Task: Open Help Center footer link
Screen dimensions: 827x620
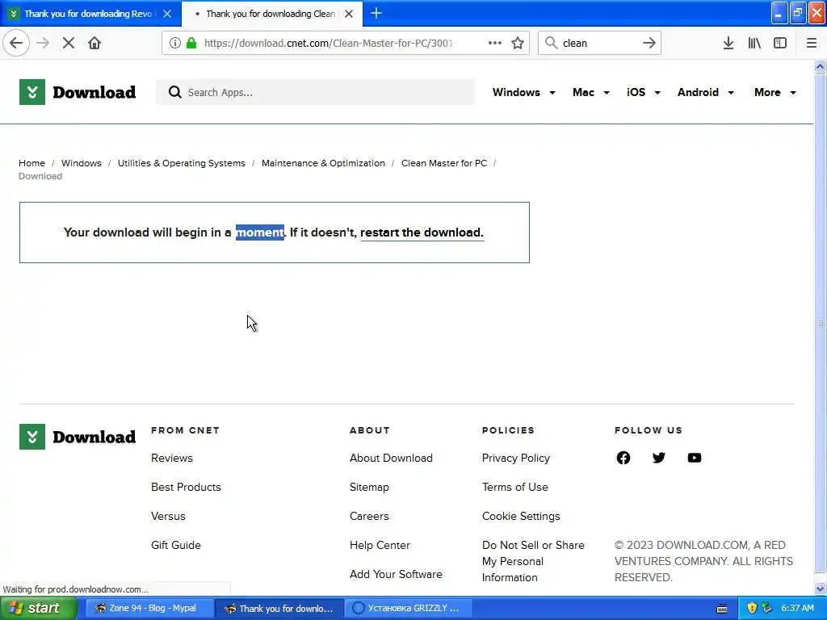Action: pyautogui.click(x=380, y=545)
